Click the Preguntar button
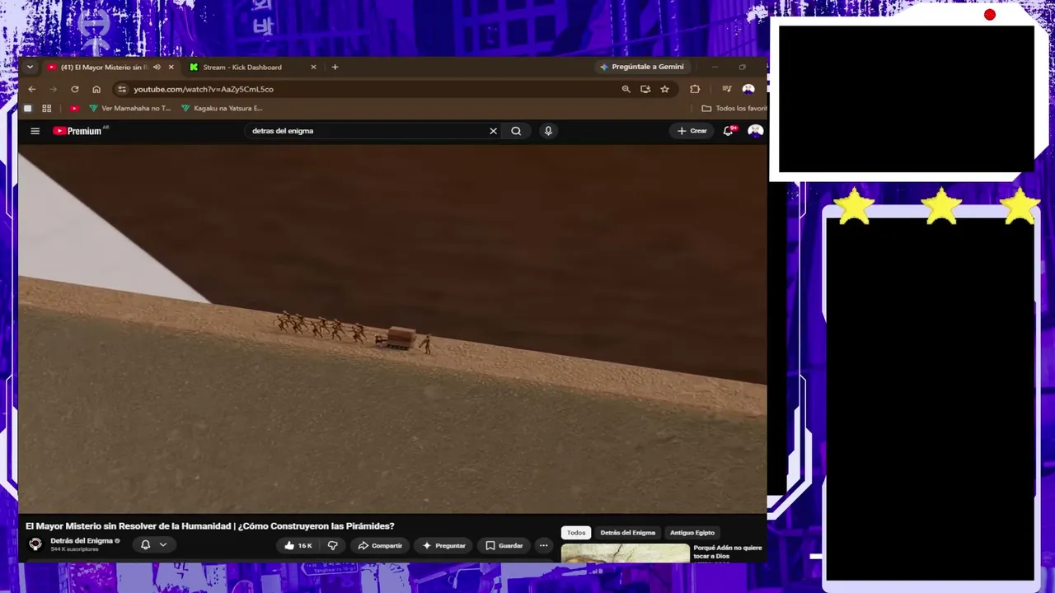This screenshot has width=1055, height=593. coord(444,545)
